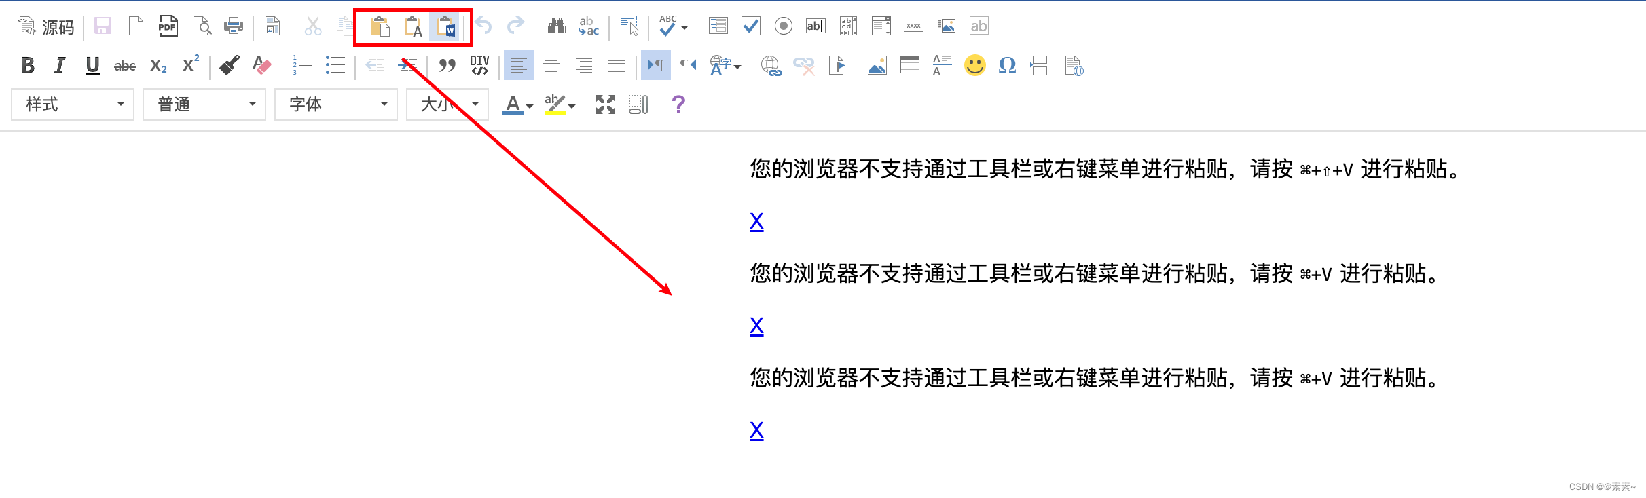Viewport: 1646px width, 498px height.
Task: Toggle the 源码 source view button
Action: [x=46, y=26]
